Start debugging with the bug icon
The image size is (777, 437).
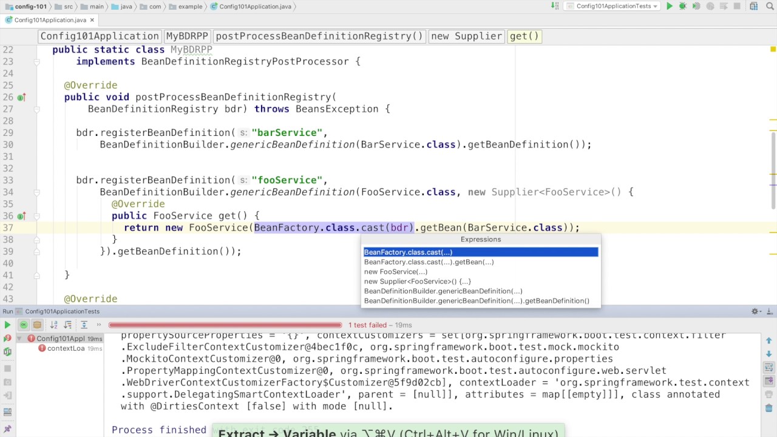[x=683, y=6]
